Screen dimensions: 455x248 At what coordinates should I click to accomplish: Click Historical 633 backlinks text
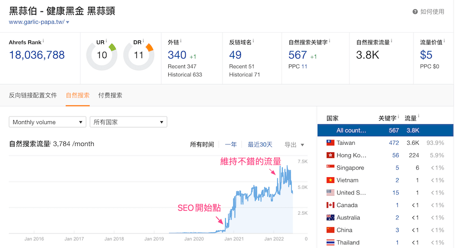click(x=185, y=74)
